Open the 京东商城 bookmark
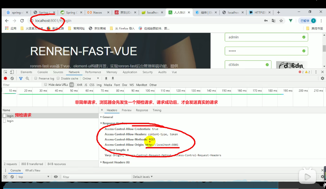This screenshot has width=326, height=189. [97, 28]
